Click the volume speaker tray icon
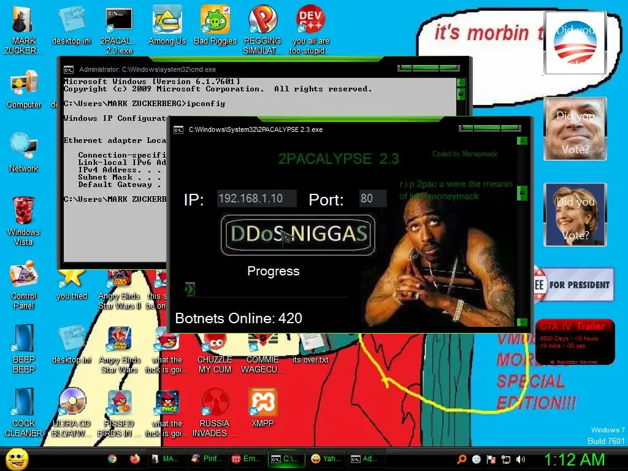Viewport: 628px width, 471px height. click(x=521, y=459)
